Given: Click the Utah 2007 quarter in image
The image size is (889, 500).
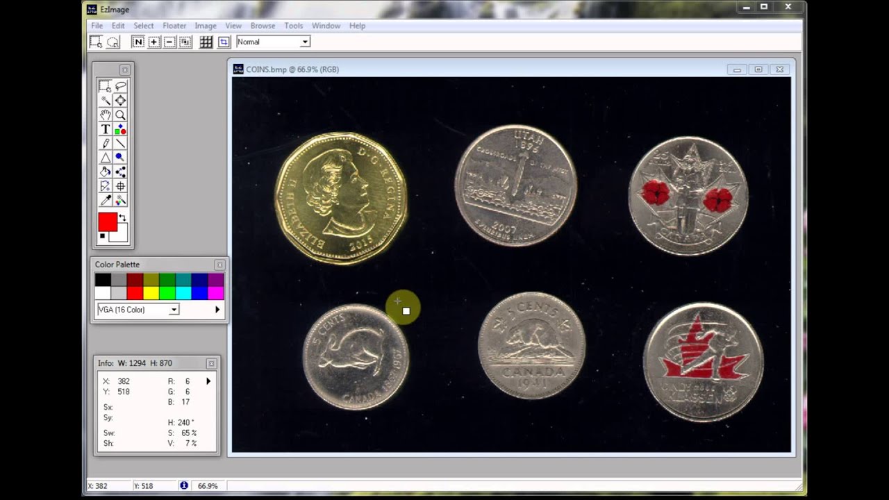Looking at the screenshot, I should (516, 185).
